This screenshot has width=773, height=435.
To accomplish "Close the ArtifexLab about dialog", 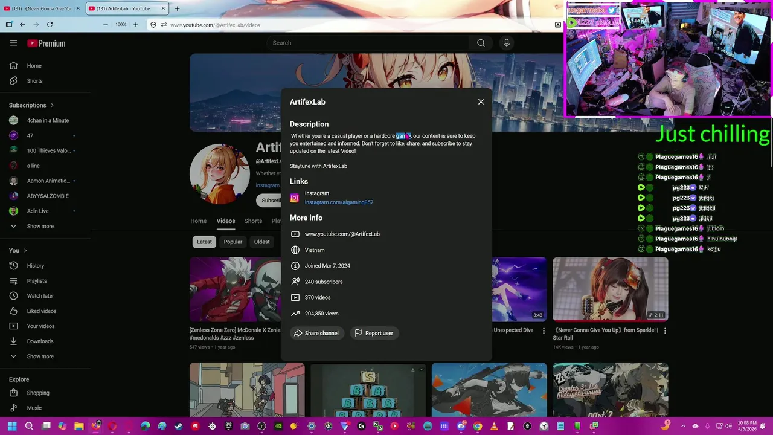I will pos(481,101).
